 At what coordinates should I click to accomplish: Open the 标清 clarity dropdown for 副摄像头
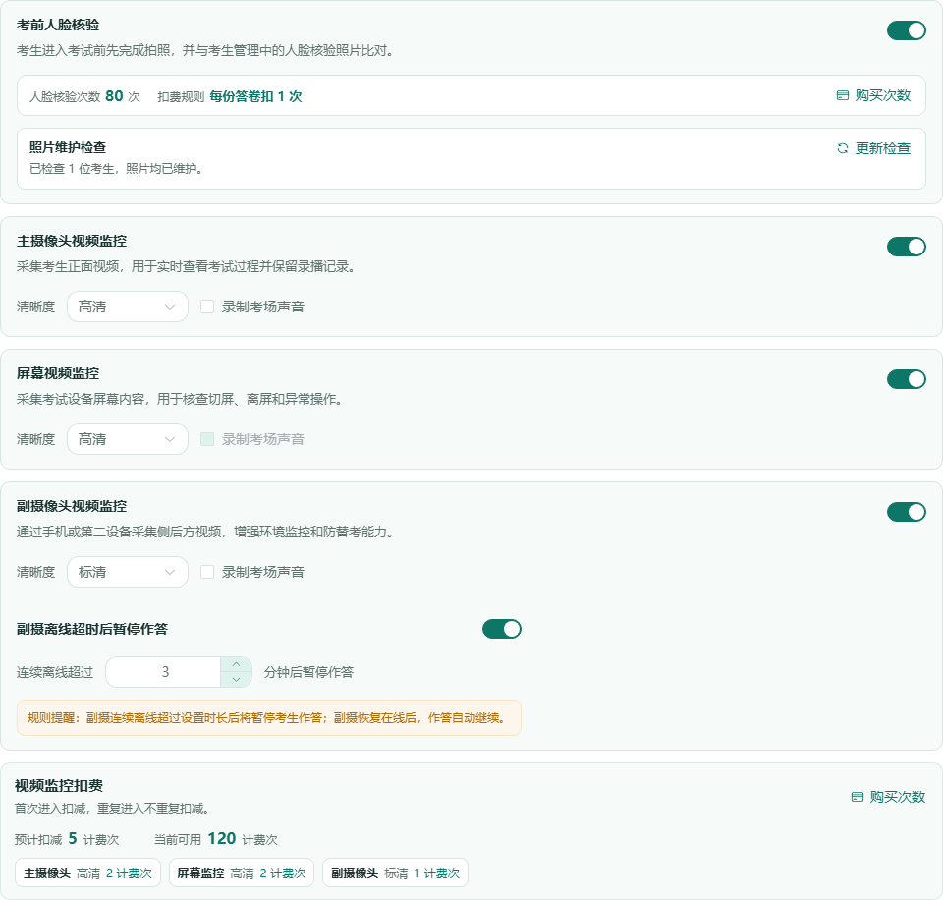click(x=128, y=572)
